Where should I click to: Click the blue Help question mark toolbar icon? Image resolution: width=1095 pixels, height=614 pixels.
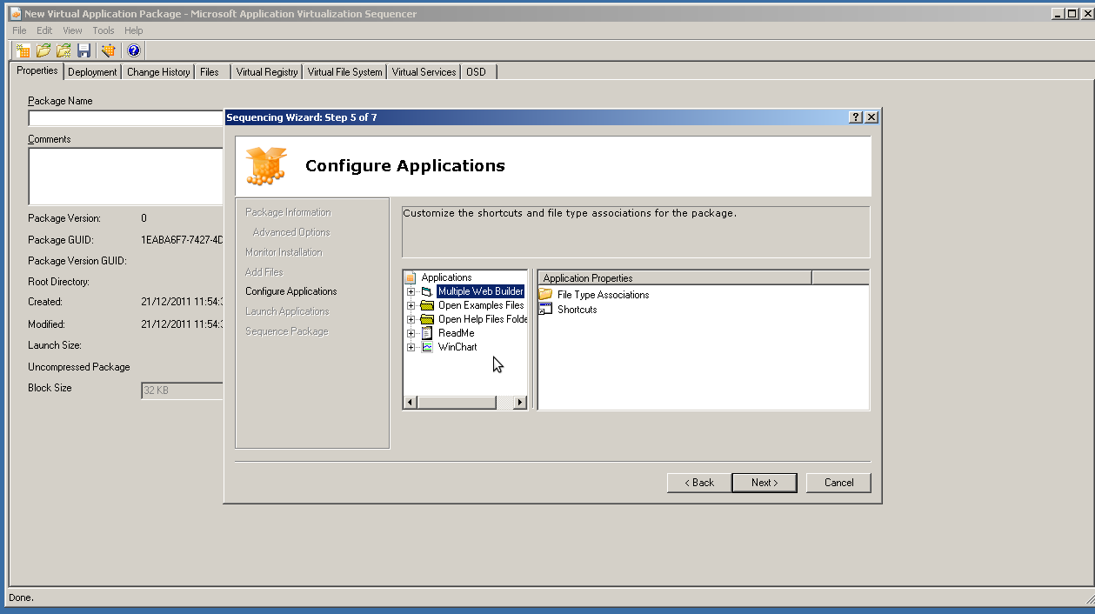pos(133,50)
